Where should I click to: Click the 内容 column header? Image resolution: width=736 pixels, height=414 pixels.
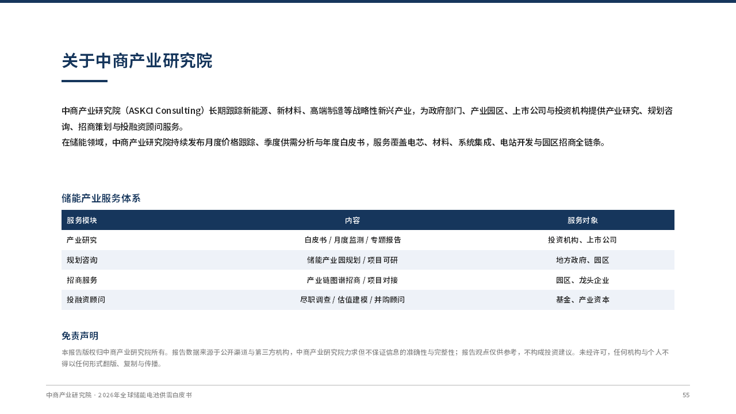pos(352,220)
